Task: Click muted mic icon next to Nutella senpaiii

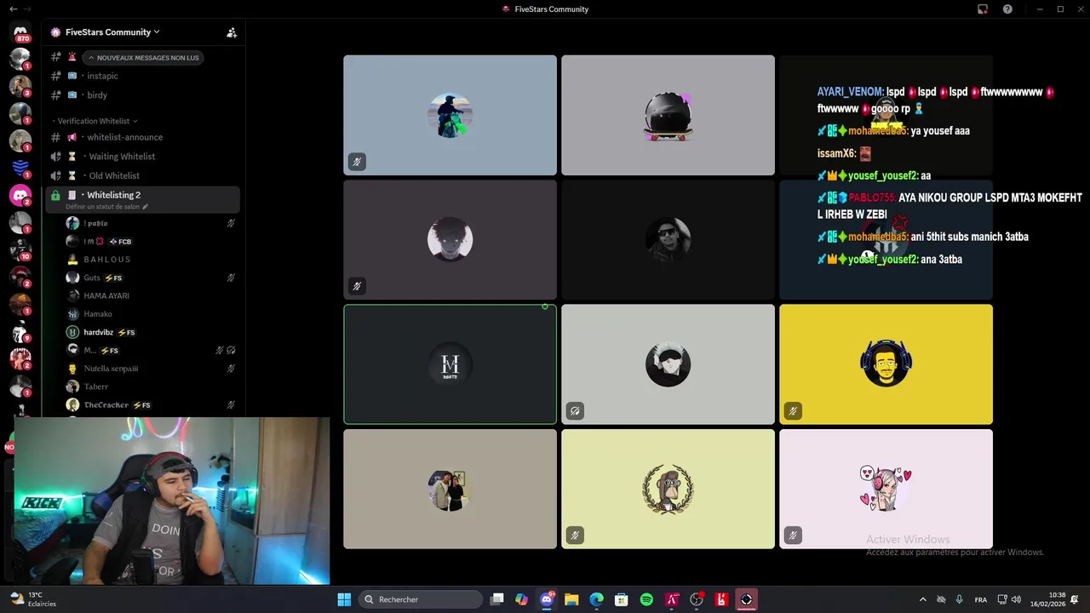Action: (x=231, y=369)
